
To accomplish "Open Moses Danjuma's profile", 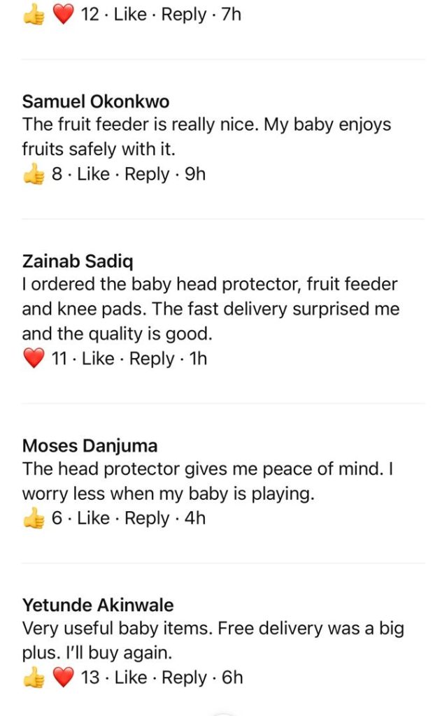I will [90, 446].
